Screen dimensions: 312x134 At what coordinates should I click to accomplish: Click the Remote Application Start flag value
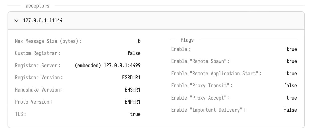coord(292,74)
